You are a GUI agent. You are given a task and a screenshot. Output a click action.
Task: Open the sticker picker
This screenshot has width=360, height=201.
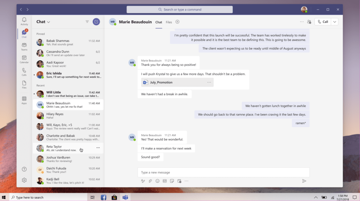point(172,181)
